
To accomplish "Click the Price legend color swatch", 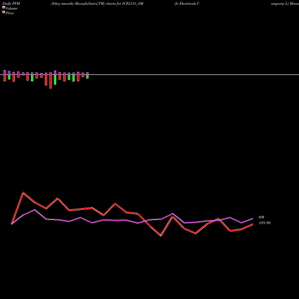I will tap(4, 13).
